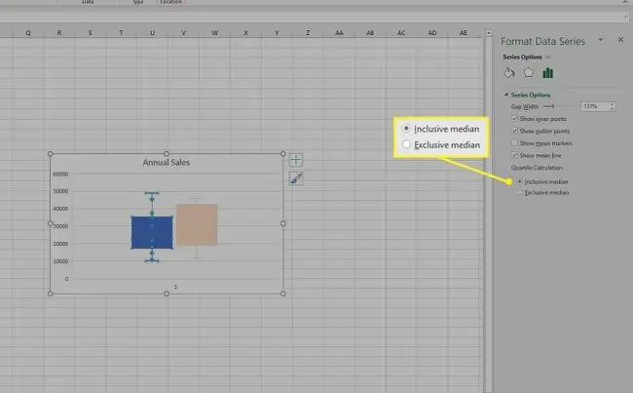Toggle the Show outlier points checkbox

(514, 131)
